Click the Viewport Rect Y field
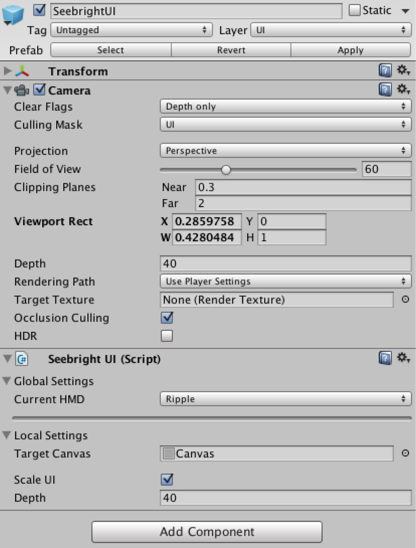The width and height of the screenshot is (416, 548). 291,221
